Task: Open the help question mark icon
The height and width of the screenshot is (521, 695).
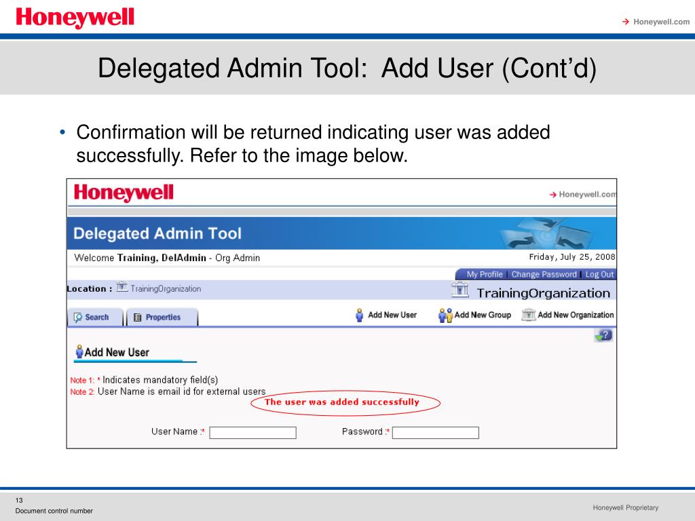Action: pos(603,335)
